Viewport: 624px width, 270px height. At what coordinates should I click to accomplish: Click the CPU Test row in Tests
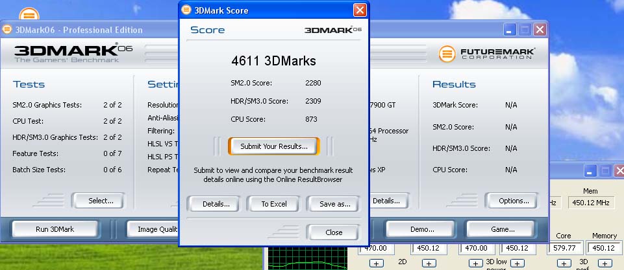click(67, 121)
